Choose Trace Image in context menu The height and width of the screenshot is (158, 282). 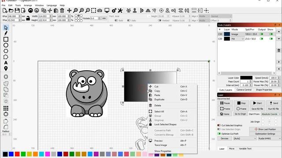pyautogui.click(x=160, y=145)
